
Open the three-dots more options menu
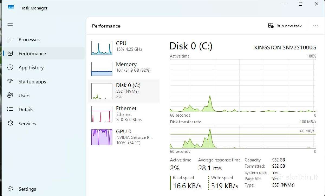coord(315,26)
